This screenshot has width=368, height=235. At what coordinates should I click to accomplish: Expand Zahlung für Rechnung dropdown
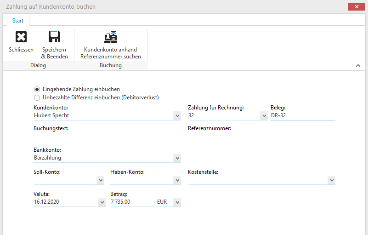[x=264, y=116]
